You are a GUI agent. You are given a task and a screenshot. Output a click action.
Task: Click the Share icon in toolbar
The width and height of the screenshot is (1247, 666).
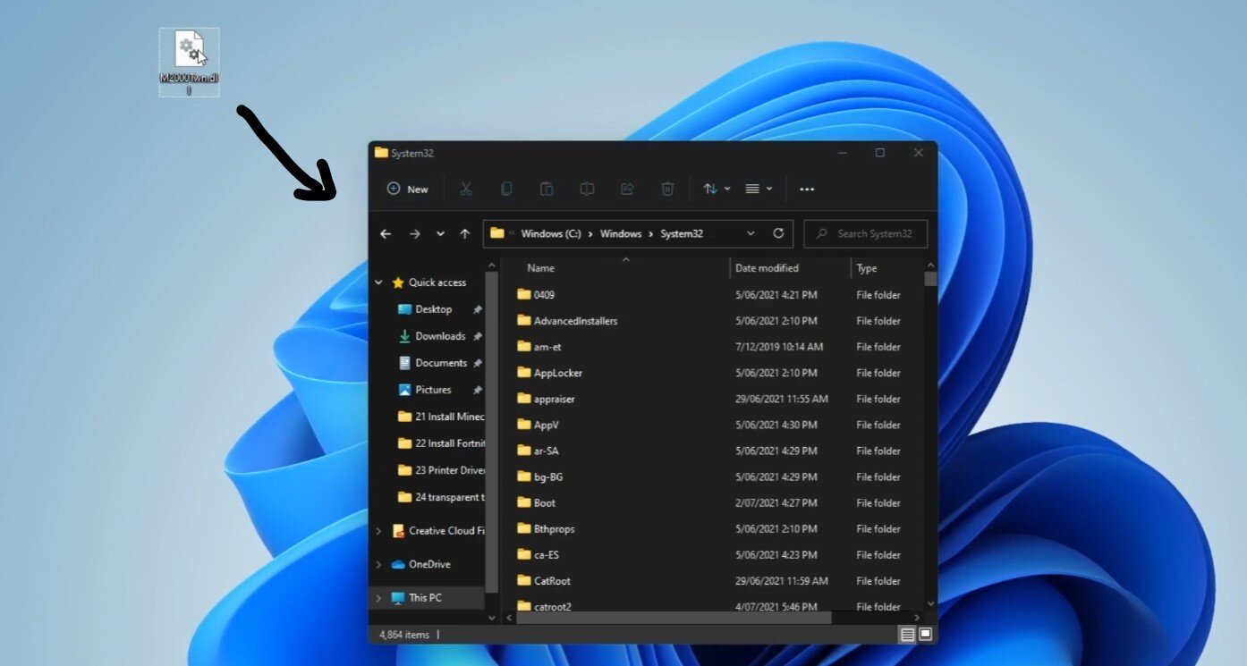tap(627, 189)
